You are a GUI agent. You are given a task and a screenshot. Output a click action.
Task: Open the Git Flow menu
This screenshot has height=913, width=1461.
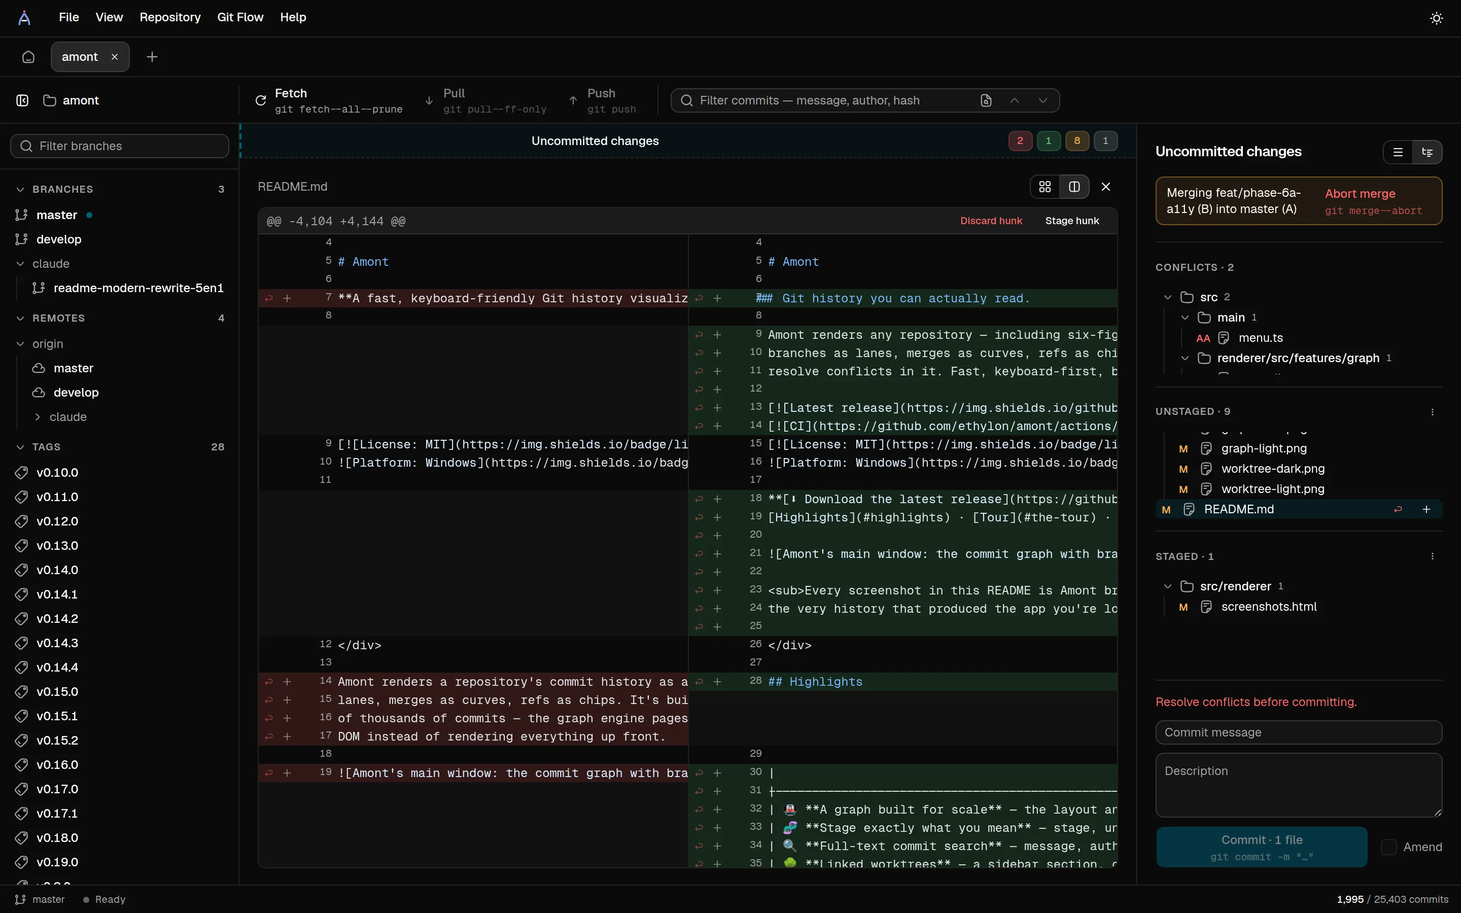click(x=240, y=18)
